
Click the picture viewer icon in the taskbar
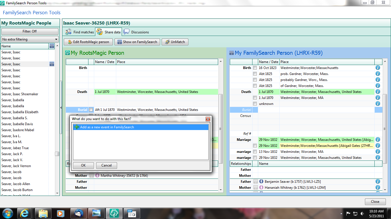pos(96,213)
